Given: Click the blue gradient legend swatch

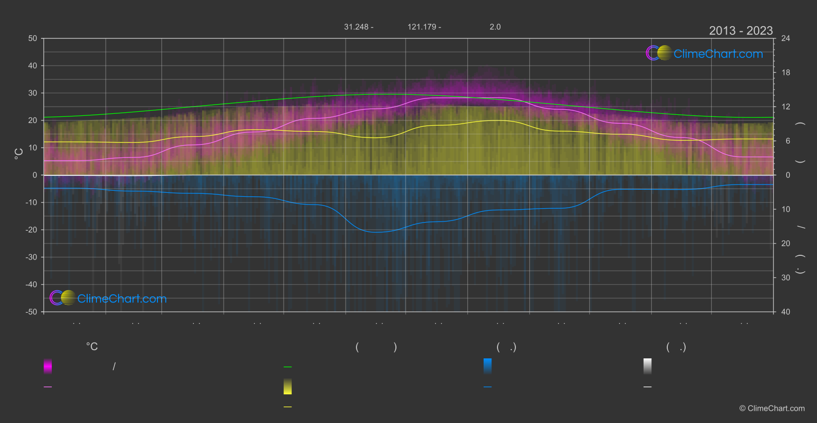Looking at the screenshot, I should click(488, 366).
